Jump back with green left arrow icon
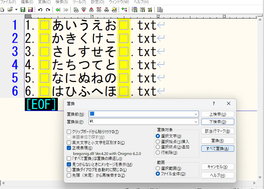This screenshot has width=264, height=189. [x=58, y=10]
